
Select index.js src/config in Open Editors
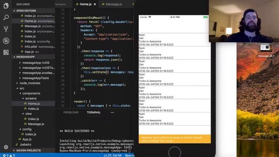pyautogui.click(x=34, y=41)
